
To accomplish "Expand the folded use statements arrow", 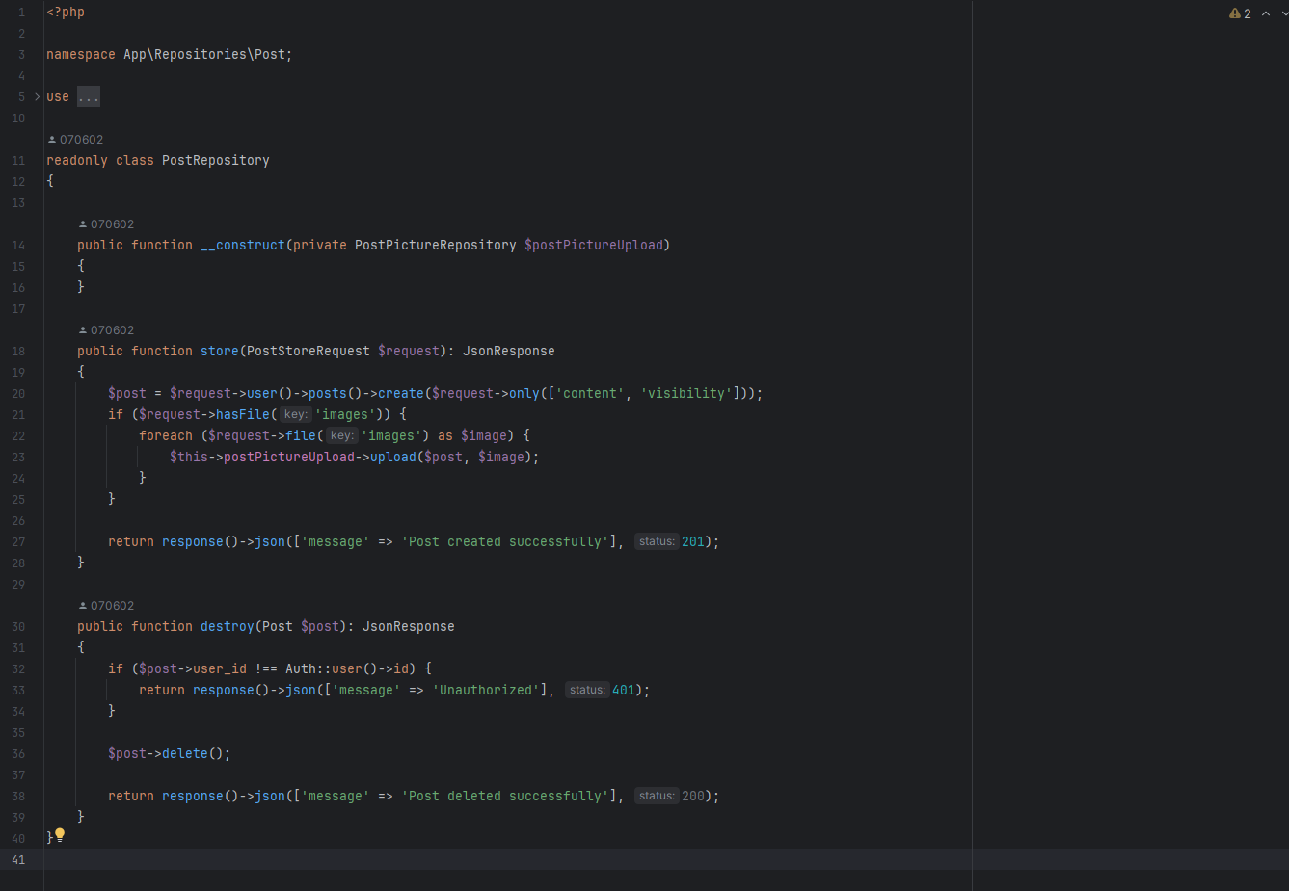I will (x=38, y=97).
